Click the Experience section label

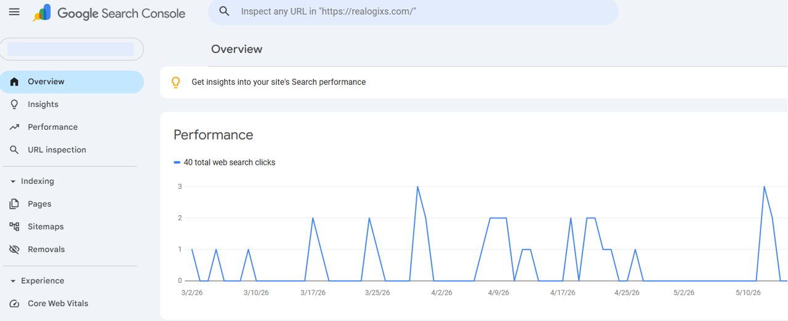click(x=42, y=281)
